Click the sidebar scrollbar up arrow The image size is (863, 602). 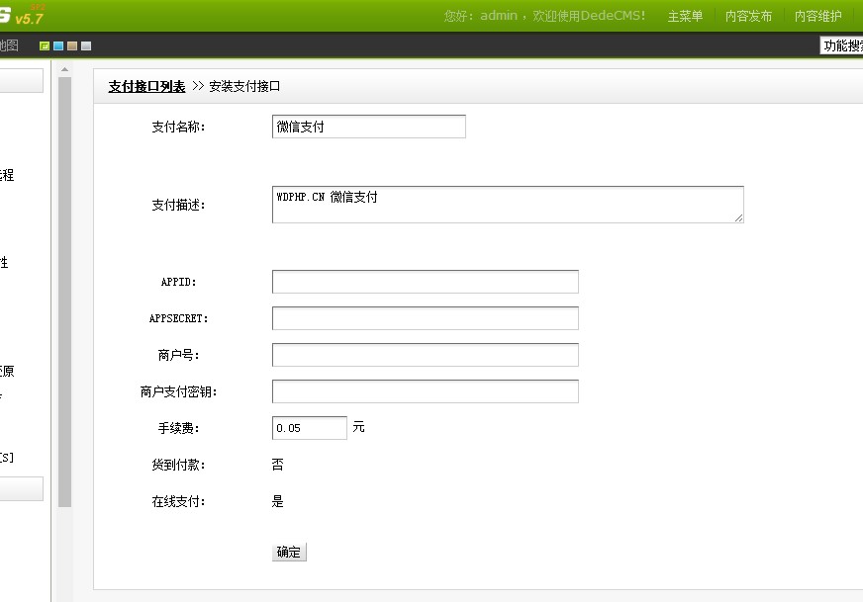tap(64, 69)
